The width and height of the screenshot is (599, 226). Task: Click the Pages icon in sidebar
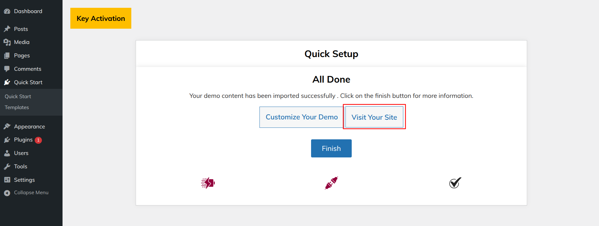(7, 56)
